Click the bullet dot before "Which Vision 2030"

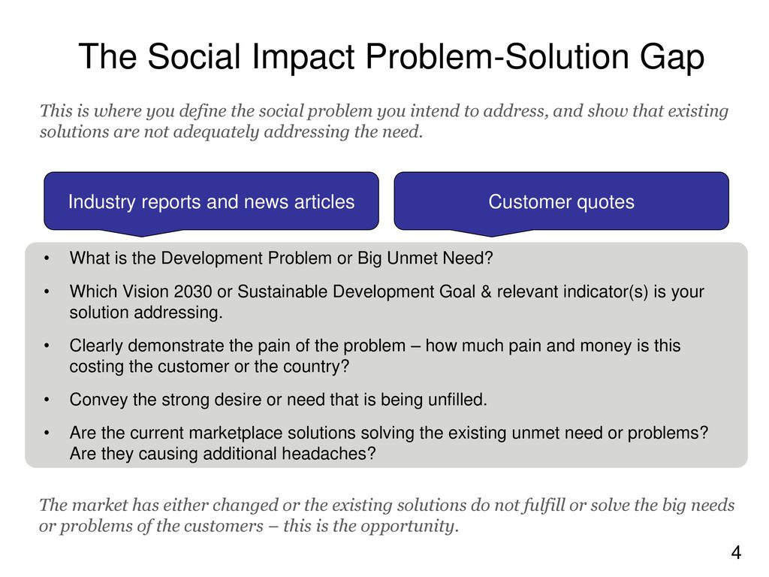[x=47, y=292]
